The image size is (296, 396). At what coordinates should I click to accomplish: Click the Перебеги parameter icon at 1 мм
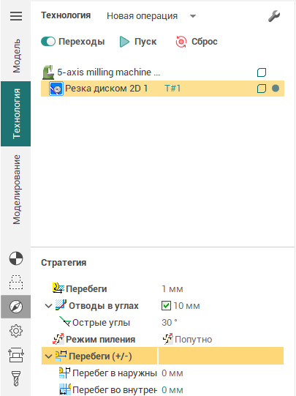pos(58,288)
